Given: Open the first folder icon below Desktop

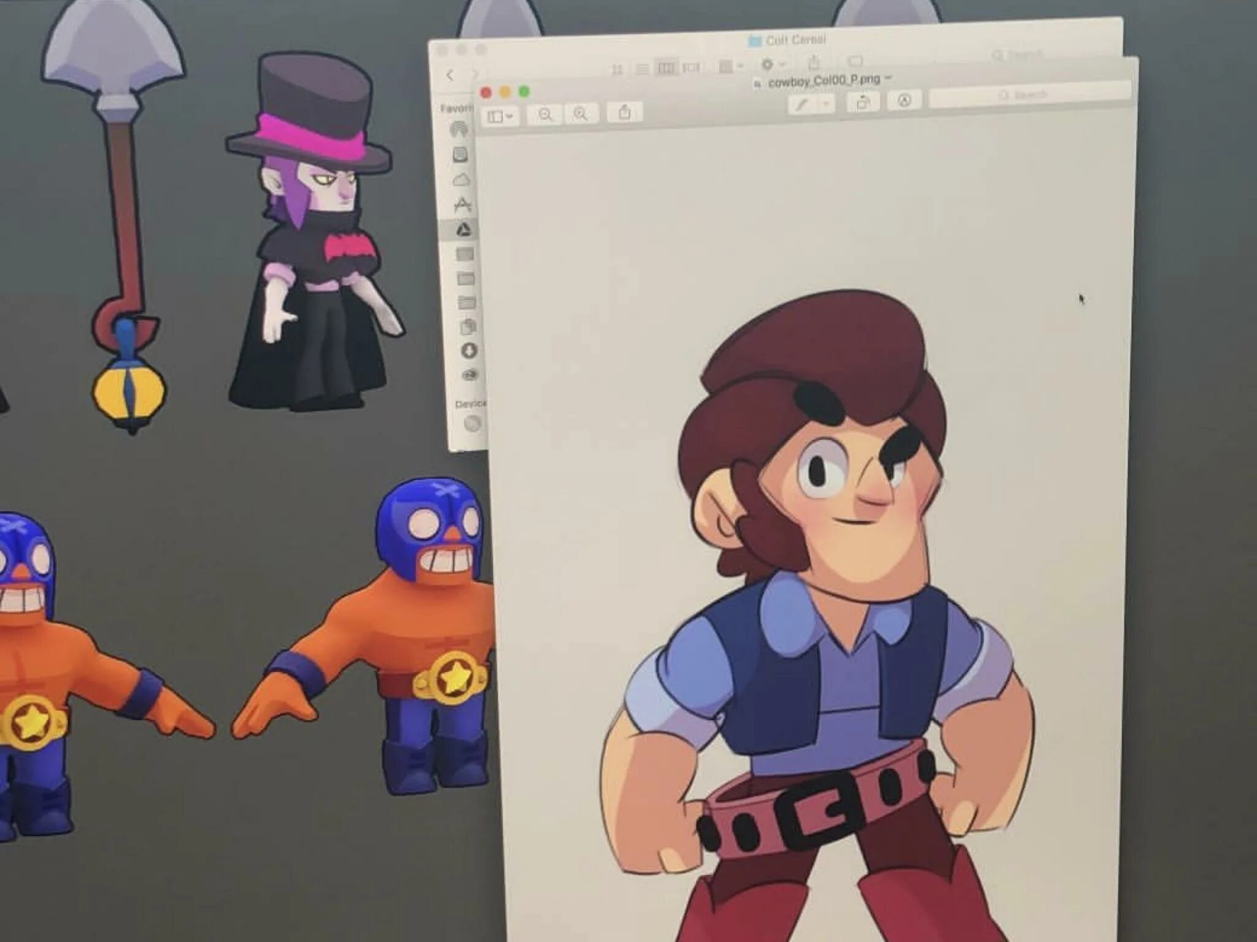Looking at the screenshot, I should (466, 278).
